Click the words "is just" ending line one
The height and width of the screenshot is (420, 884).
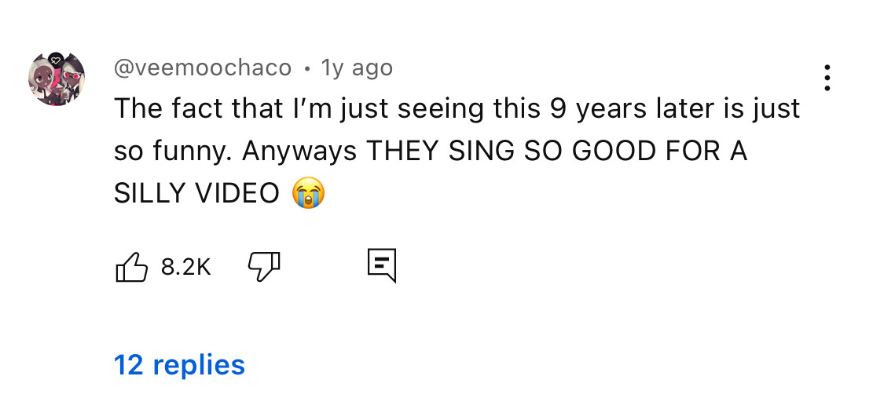(x=760, y=108)
